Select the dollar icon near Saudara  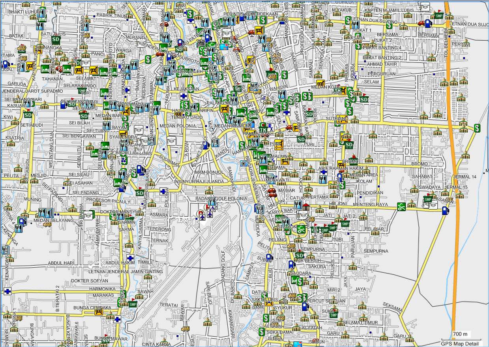(300, 281)
